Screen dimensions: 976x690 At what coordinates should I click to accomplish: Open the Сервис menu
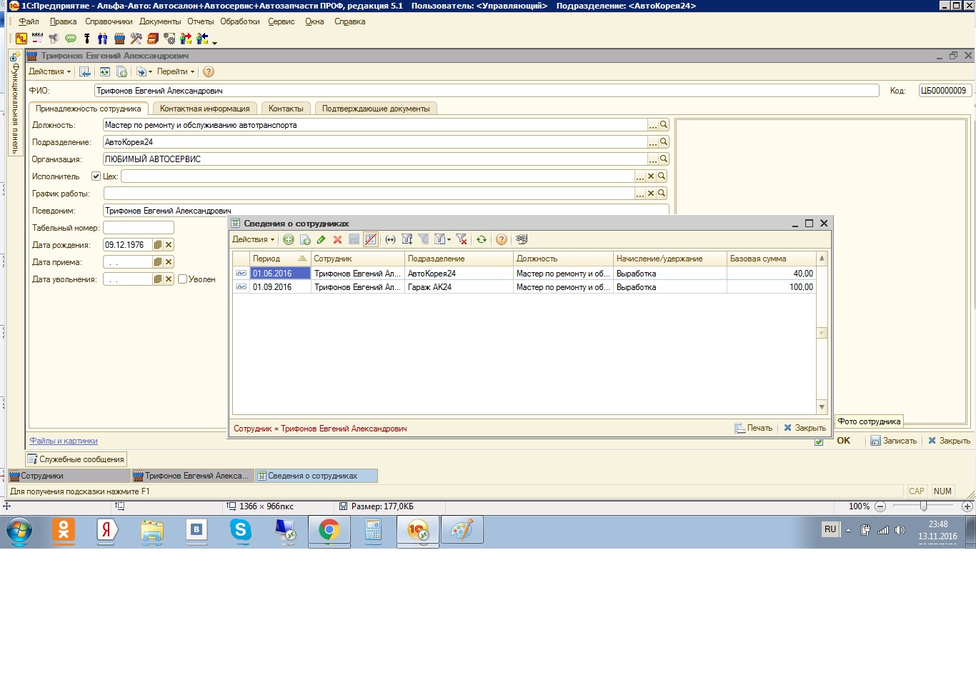coord(282,21)
